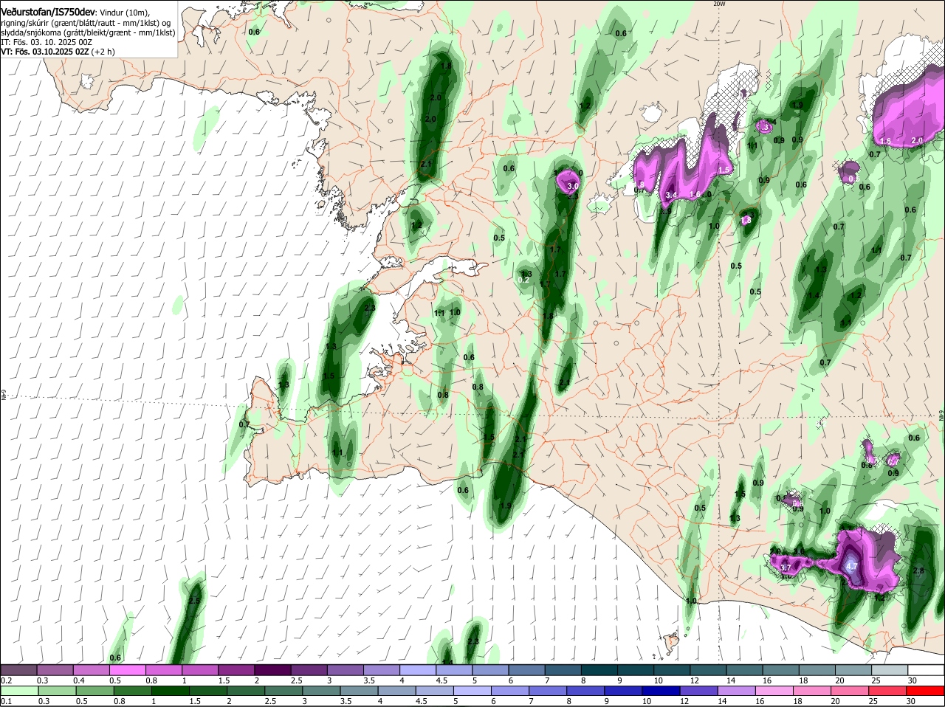This screenshot has height=707, width=945.
Task: Click the 3.0 value inside the magenta blob
Action: click(x=572, y=186)
